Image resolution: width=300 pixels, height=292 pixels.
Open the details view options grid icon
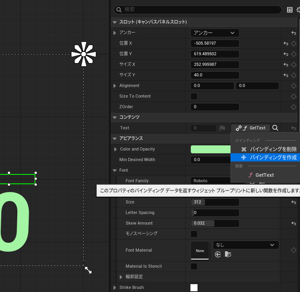[x=290, y=10]
